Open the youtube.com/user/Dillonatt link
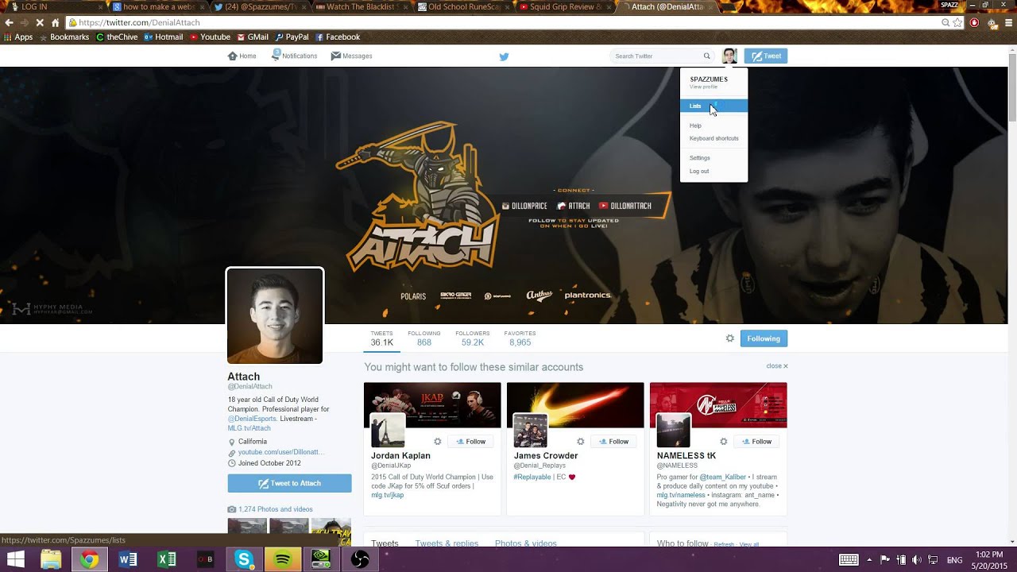The image size is (1017, 572). pyautogui.click(x=281, y=452)
